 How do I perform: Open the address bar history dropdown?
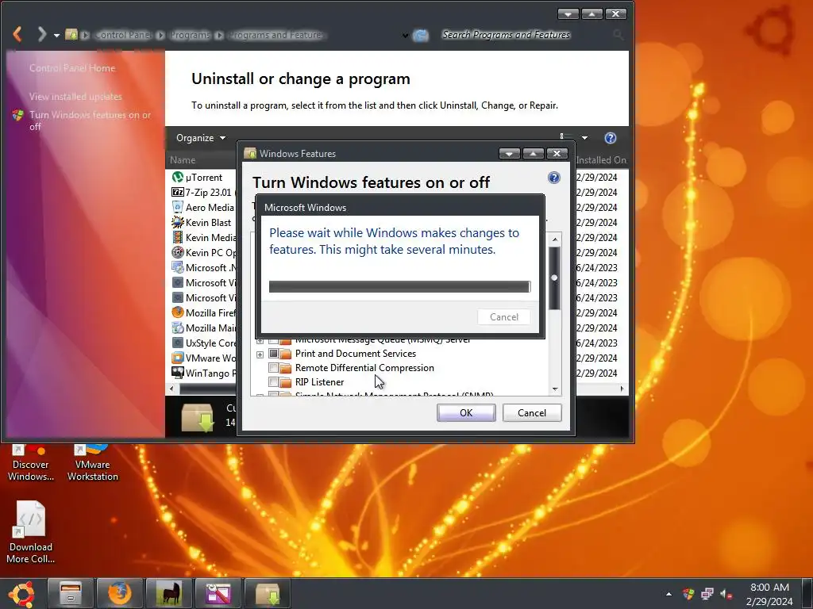[405, 35]
